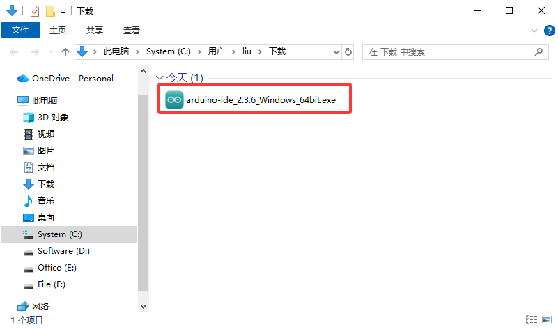
Task: Click the 视频 film strip icon
Action: [28, 134]
